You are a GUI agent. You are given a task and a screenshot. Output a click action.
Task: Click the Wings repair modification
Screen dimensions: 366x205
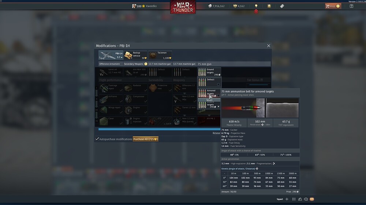(111, 110)
